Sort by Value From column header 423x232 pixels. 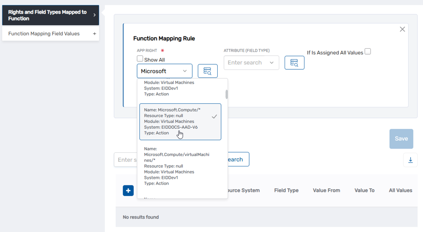click(x=326, y=190)
